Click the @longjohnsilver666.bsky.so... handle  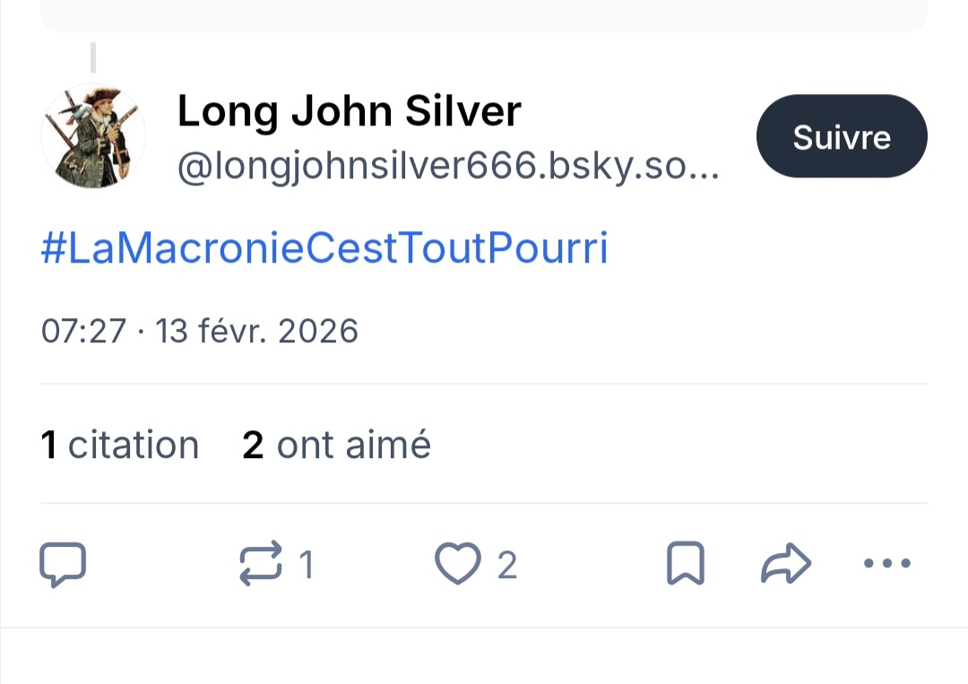point(448,168)
